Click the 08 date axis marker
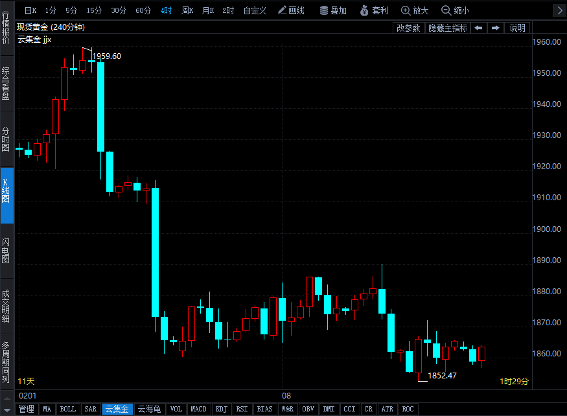Viewport: 567px width, 416px height. (x=286, y=396)
